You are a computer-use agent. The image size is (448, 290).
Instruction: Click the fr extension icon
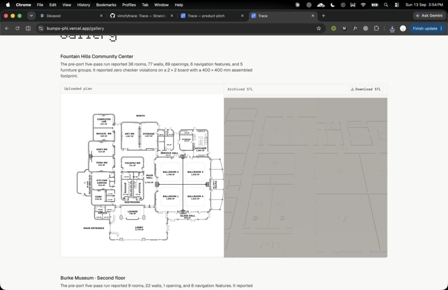(355, 28)
